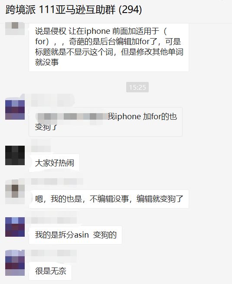Click the member count (294) in title
The image size is (232, 284).
(130, 10)
